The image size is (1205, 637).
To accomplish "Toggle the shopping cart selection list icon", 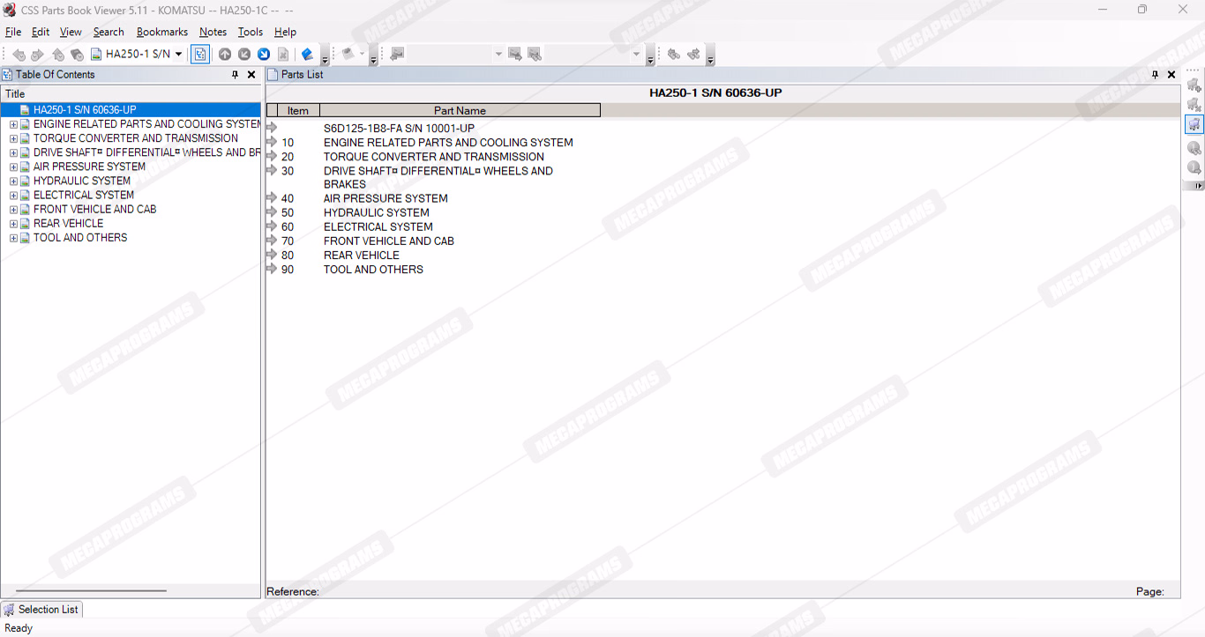I will click(x=1194, y=124).
